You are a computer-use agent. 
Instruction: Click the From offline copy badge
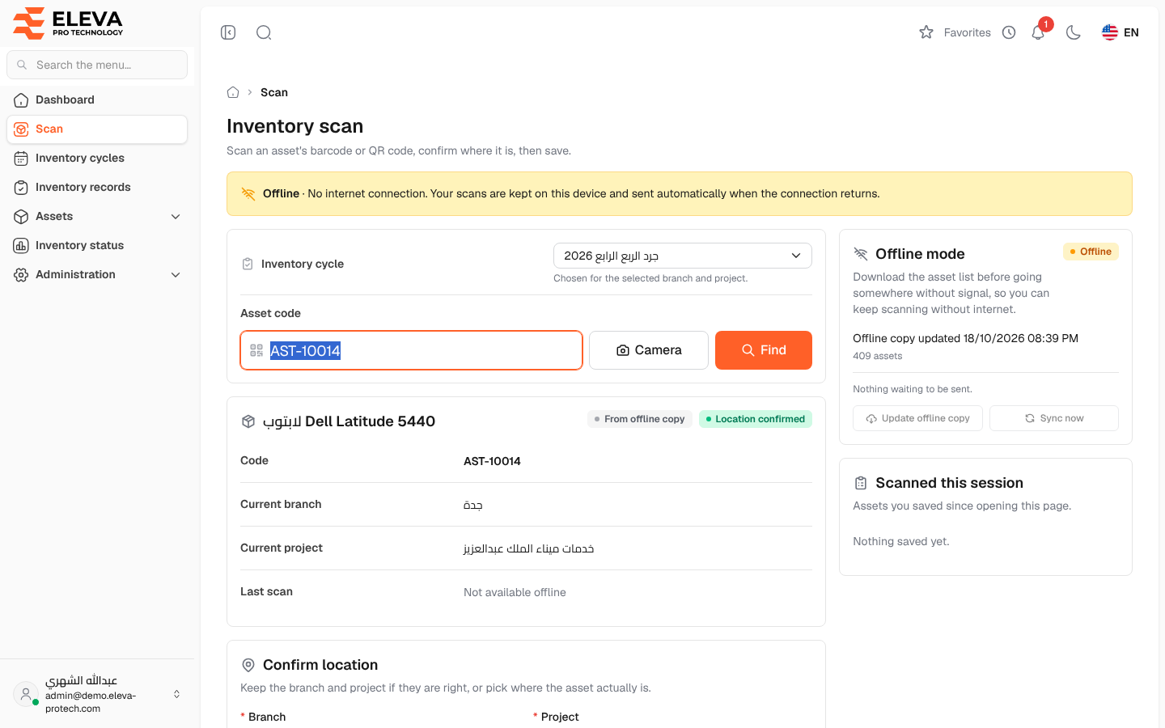pyautogui.click(x=639, y=419)
